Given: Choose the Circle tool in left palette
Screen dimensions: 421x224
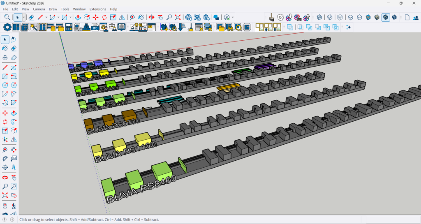Looking at the screenshot, I should tap(5, 85).
